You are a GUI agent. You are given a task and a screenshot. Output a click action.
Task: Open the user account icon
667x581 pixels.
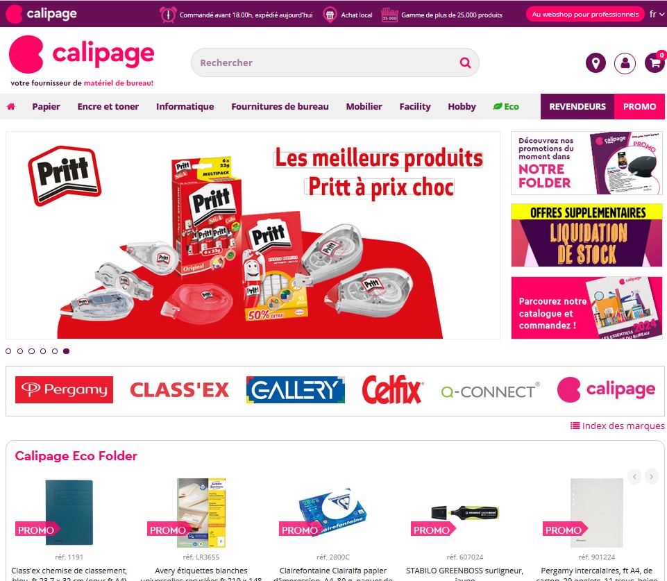[625, 63]
